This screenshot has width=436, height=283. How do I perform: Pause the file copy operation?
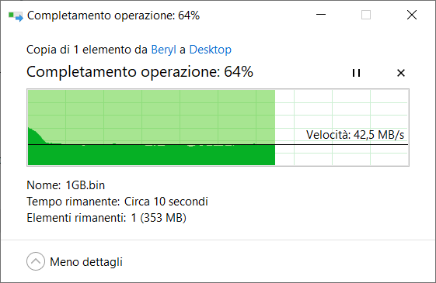tap(356, 73)
